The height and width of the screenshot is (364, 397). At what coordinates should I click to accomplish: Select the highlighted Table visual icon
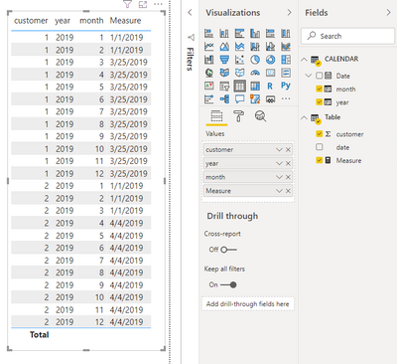(x=239, y=87)
